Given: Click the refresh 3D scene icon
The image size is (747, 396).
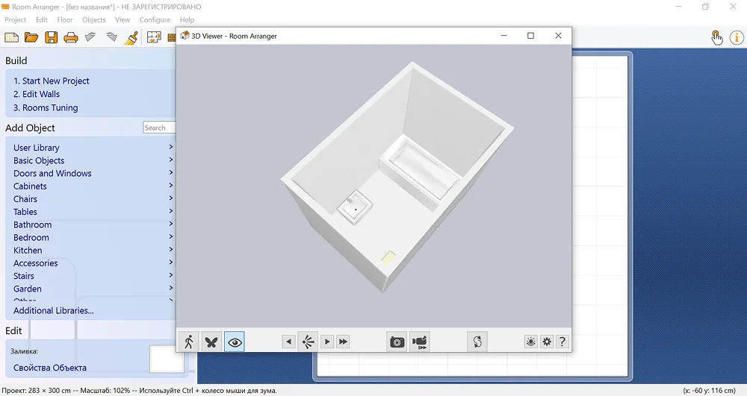Looking at the screenshot, I should tap(477, 342).
